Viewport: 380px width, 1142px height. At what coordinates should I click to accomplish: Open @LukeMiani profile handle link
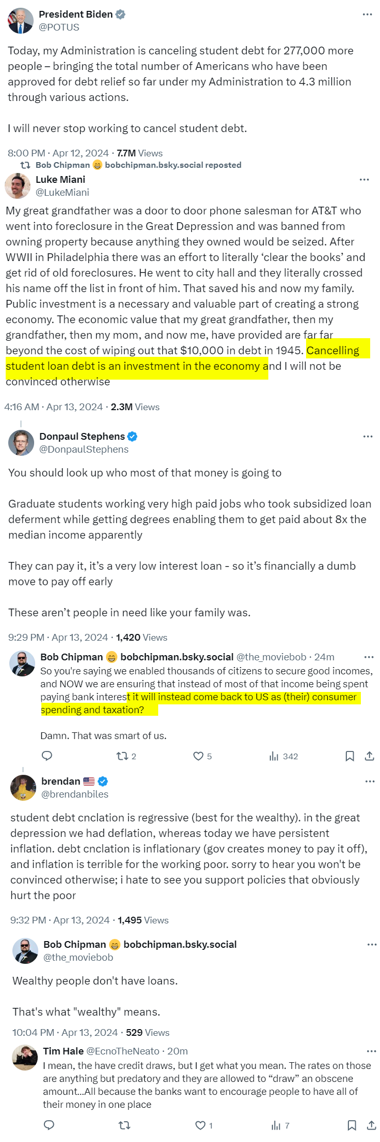(x=63, y=193)
